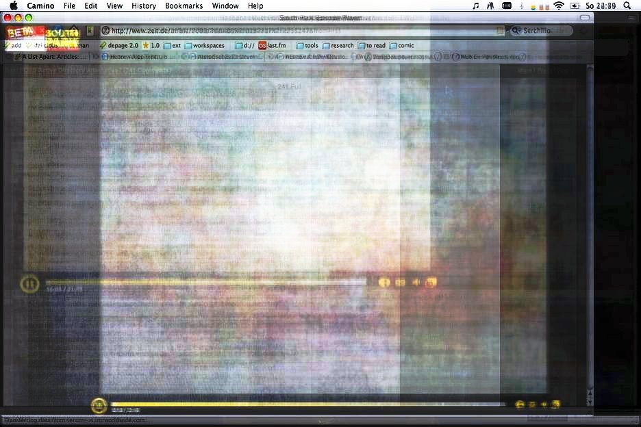Open the Apple menu
The height and width of the screenshot is (427, 641).
tap(14, 5)
